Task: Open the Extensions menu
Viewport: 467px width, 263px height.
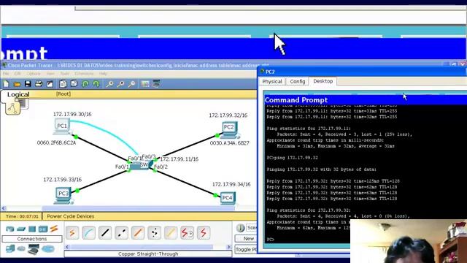Action: click(x=84, y=74)
